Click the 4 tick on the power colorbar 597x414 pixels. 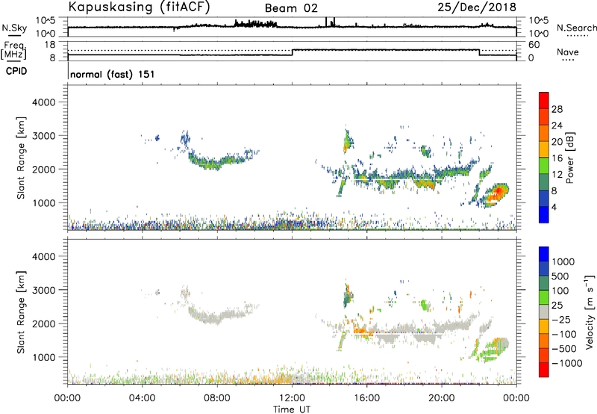(554, 207)
